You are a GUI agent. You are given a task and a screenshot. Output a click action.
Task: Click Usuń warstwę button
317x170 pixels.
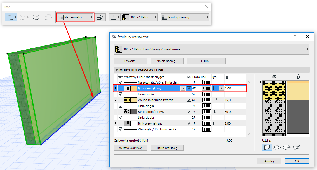click(x=167, y=148)
